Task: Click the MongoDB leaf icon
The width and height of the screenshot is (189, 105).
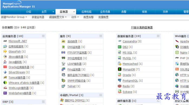Action: 119,69
